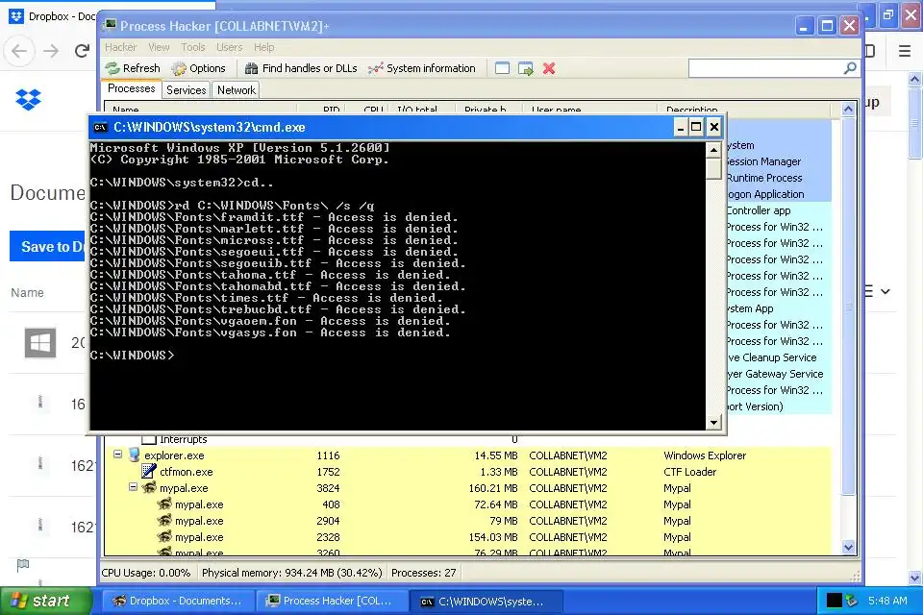This screenshot has height=615, width=923.
Task: Click the Process Hacker tray icon
Action: point(851,601)
